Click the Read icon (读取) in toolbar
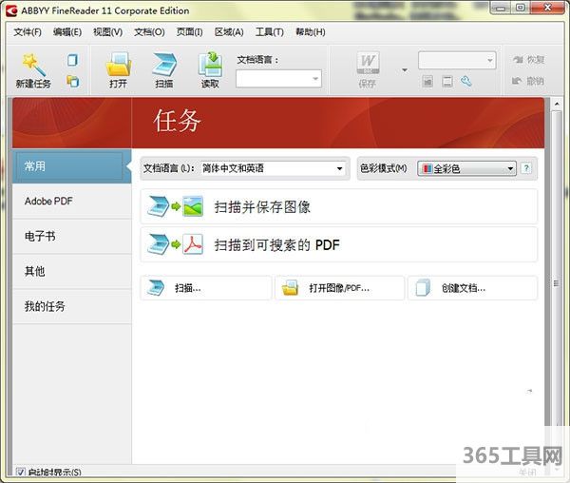The image size is (570, 483). click(210, 65)
